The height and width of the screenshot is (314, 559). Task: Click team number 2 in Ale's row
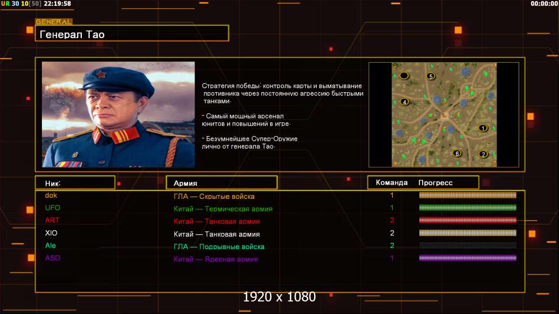392,245
